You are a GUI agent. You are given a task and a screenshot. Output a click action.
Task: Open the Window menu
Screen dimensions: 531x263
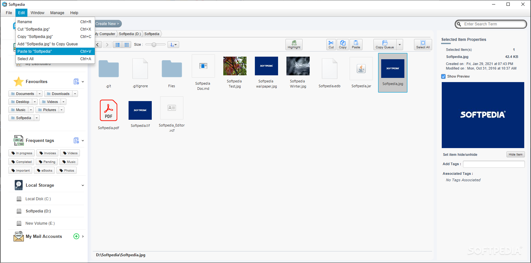[x=37, y=13]
